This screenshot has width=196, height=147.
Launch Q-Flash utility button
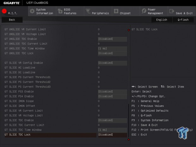point(183,20)
